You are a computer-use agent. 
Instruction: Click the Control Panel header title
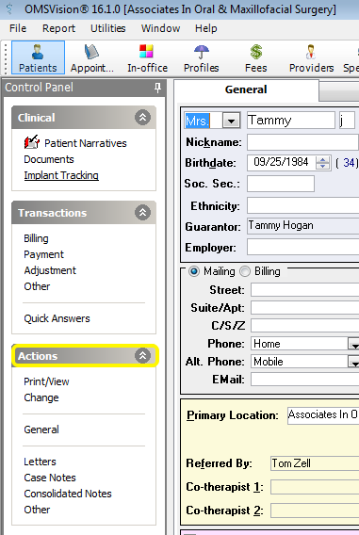39,88
